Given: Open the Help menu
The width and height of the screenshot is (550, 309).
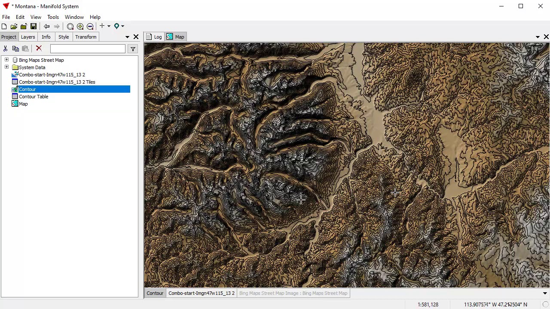Looking at the screenshot, I should coord(95,17).
